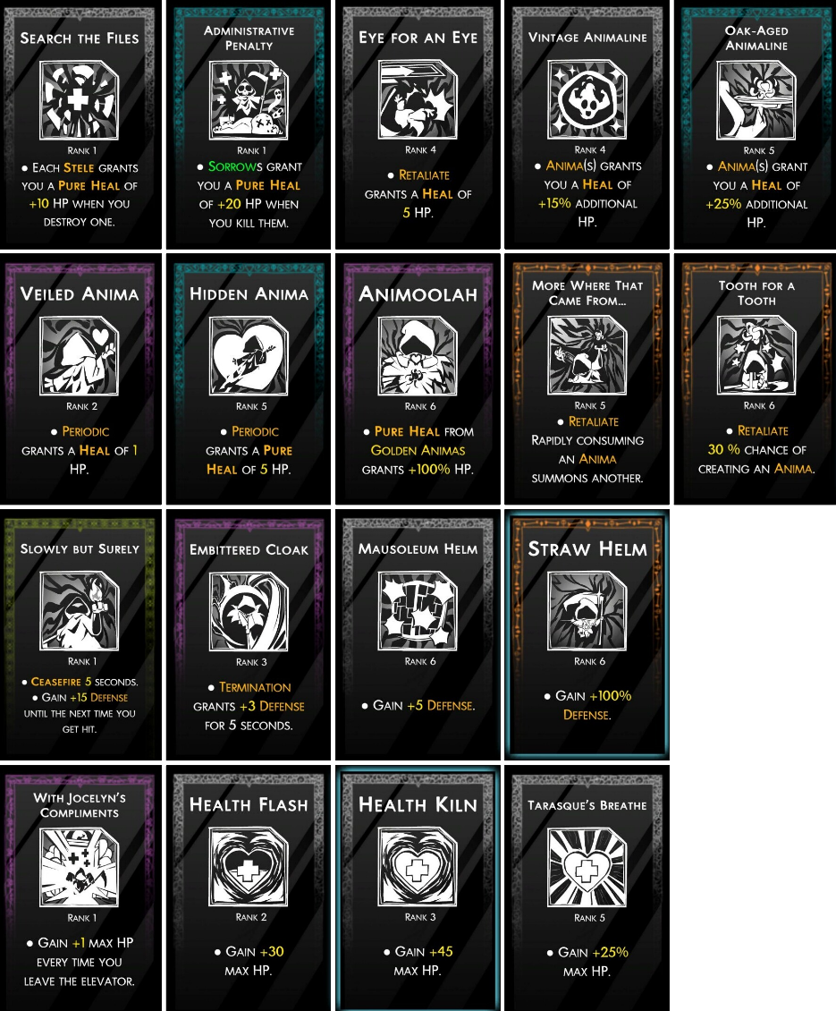836x1011 pixels.
Task: Click More Where That Came From description text
Action: click(587, 449)
